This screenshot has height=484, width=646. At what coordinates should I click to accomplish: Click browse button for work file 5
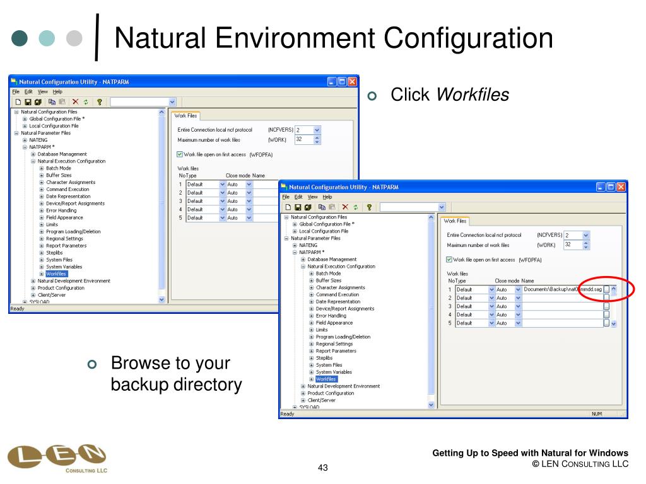point(606,323)
